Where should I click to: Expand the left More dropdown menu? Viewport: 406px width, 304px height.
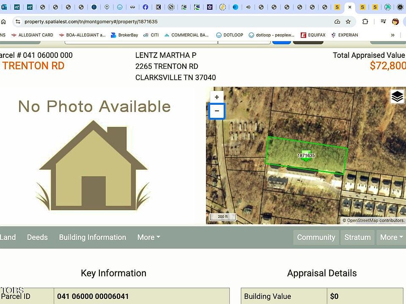click(x=148, y=237)
